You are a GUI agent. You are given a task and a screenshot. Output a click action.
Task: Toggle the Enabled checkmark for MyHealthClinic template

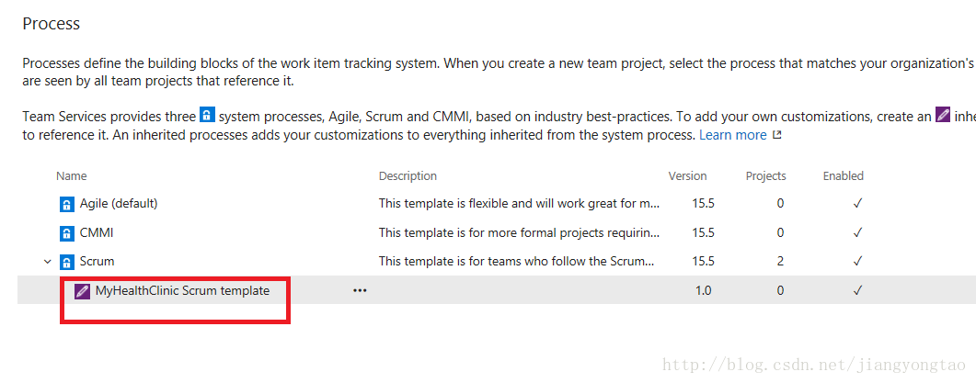tap(857, 290)
